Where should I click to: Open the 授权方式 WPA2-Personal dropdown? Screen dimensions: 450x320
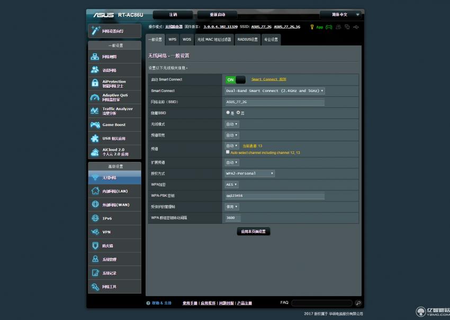[249, 173]
